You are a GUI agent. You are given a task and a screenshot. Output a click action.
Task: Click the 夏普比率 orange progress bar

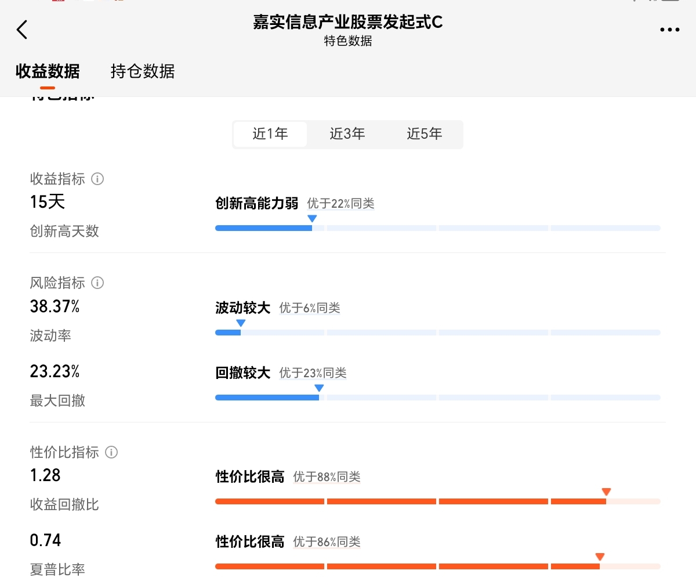(438, 566)
